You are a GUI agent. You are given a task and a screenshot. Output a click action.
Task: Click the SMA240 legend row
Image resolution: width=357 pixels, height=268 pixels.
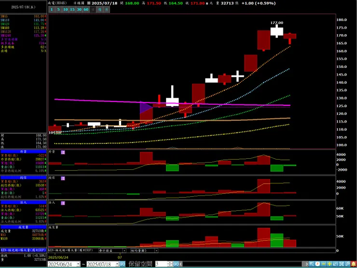point(23,36)
